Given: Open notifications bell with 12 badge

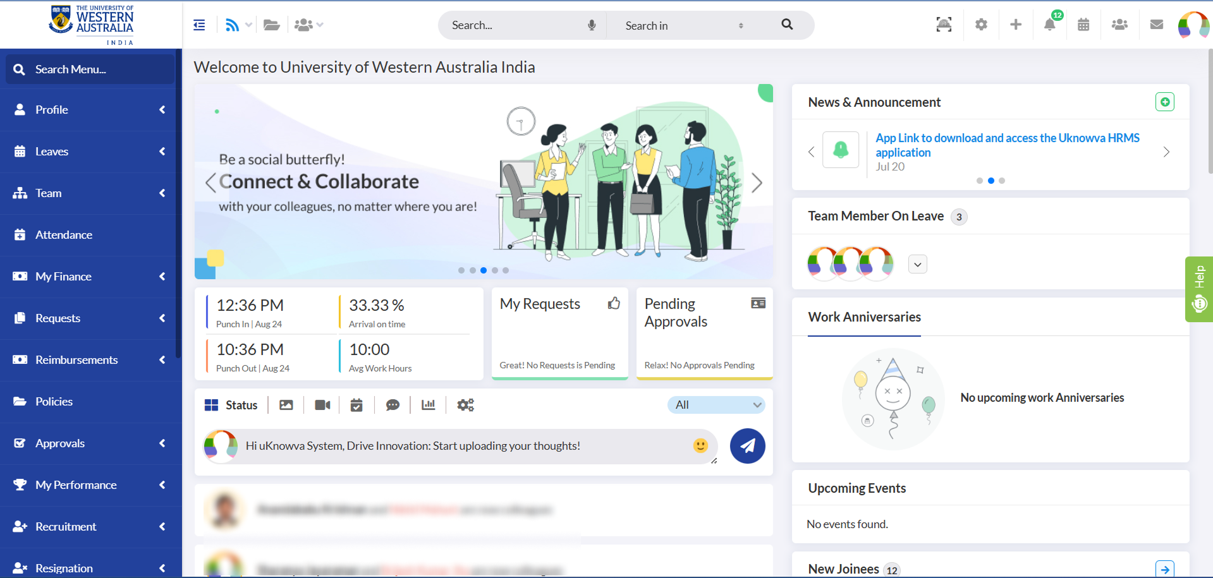Looking at the screenshot, I should [1050, 25].
